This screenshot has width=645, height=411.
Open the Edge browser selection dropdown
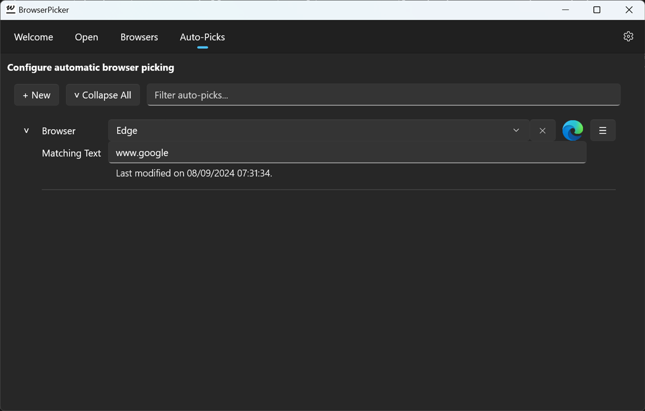tap(319, 131)
